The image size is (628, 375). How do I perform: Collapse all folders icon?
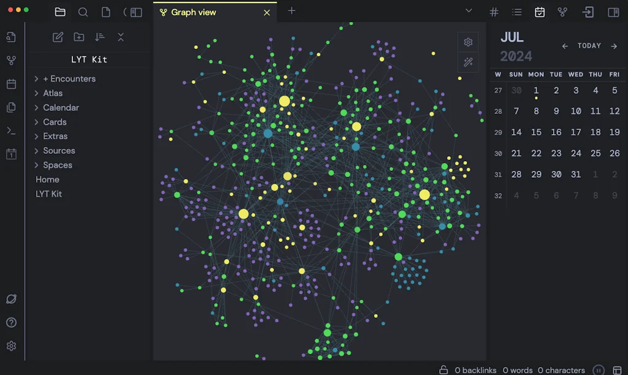(x=121, y=37)
